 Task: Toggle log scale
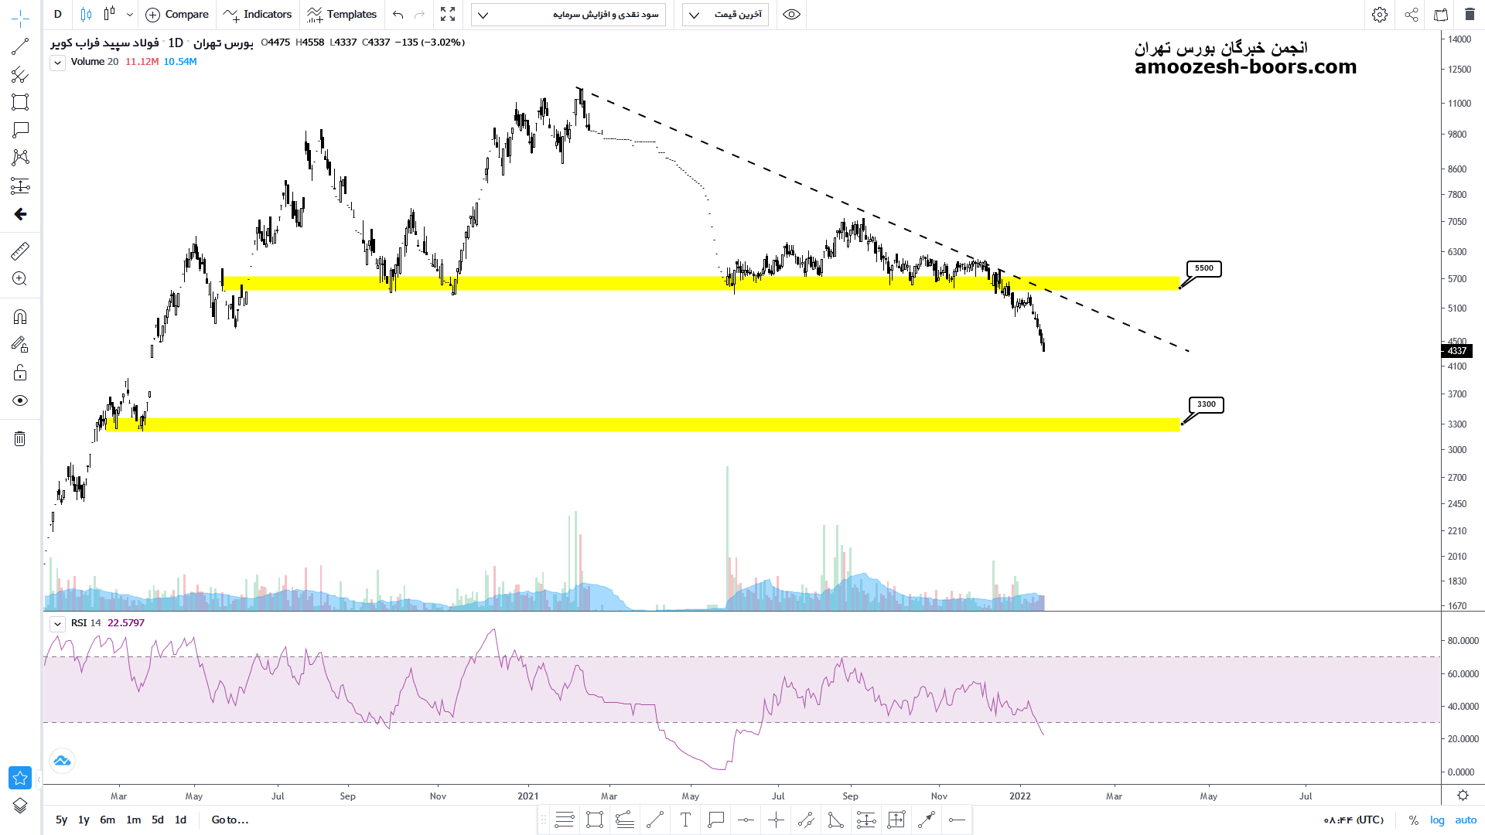tap(1437, 820)
